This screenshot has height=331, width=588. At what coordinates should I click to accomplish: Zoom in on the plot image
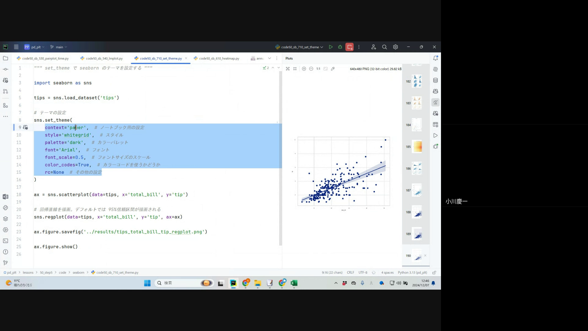pyautogui.click(x=304, y=69)
